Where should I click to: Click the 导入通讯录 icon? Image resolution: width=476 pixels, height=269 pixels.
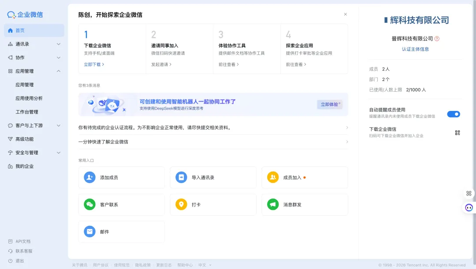tap(181, 177)
